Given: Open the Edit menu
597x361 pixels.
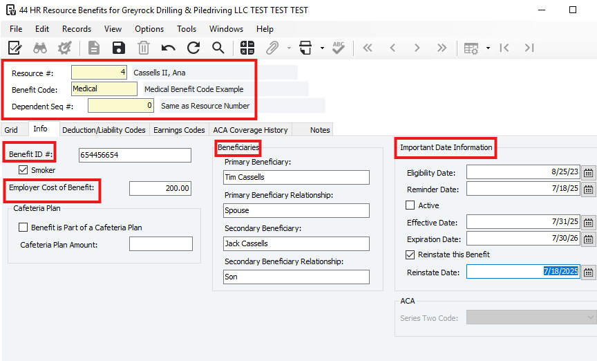Looking at the screenshot, I should point(42,29).
